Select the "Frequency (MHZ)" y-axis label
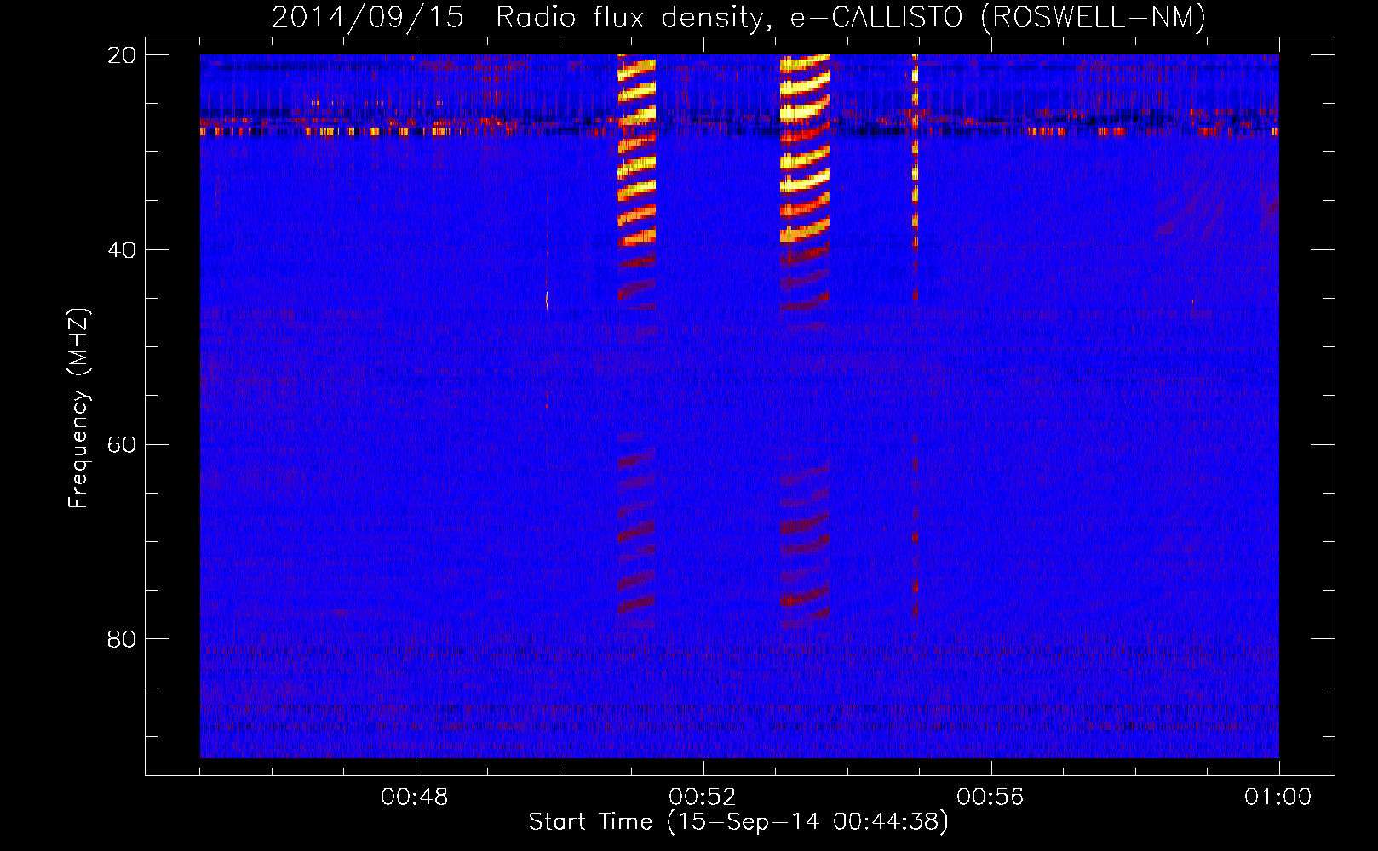Screen dimensions: 1378x851 78,408
